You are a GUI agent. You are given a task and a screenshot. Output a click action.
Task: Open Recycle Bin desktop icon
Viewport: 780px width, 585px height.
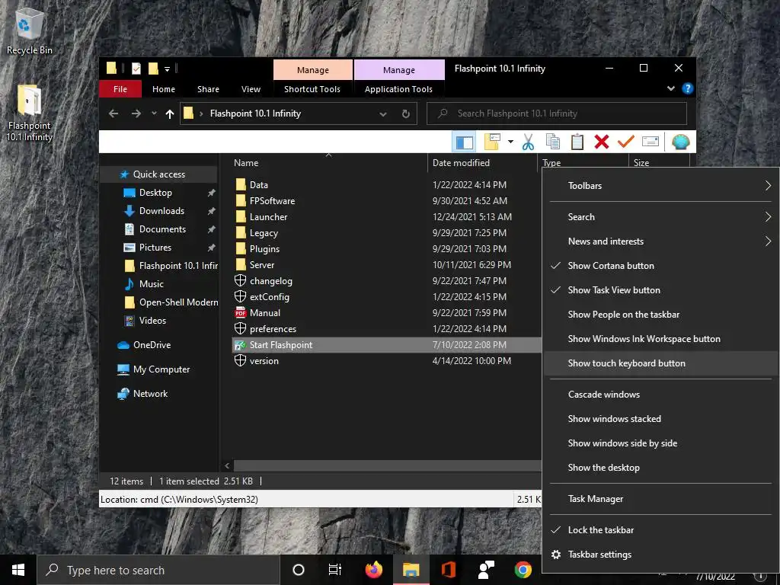click(x=29, y=30)
